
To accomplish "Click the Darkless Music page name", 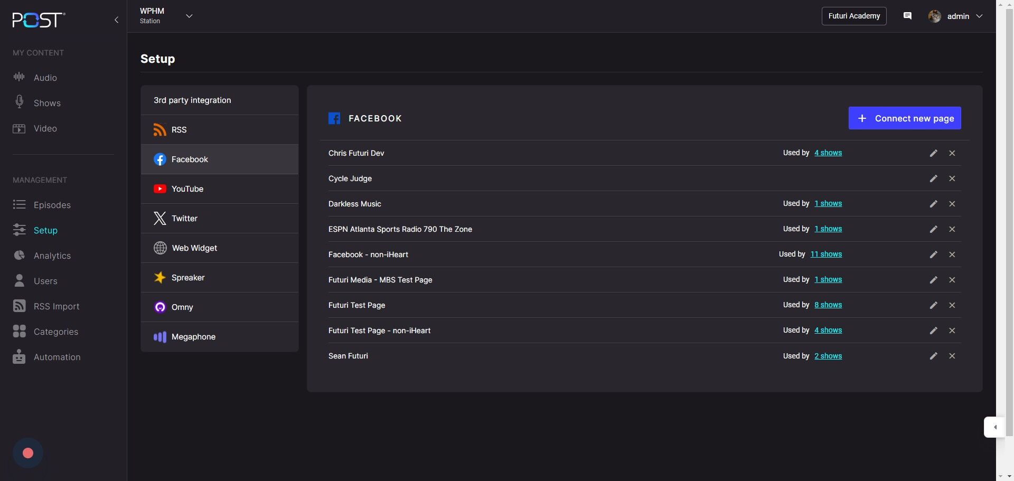I will click(355, 204).
